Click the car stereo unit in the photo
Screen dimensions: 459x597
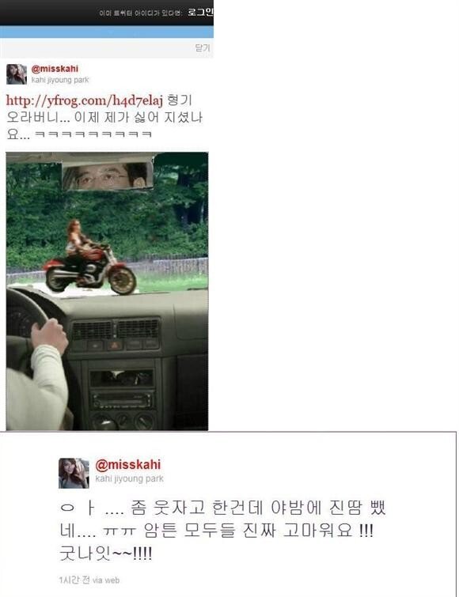pos(123,401)
